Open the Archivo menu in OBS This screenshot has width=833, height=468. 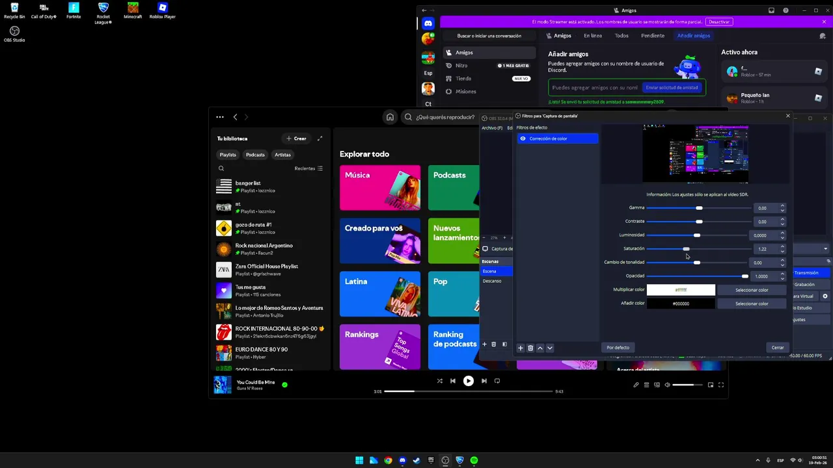pos(491,127)
